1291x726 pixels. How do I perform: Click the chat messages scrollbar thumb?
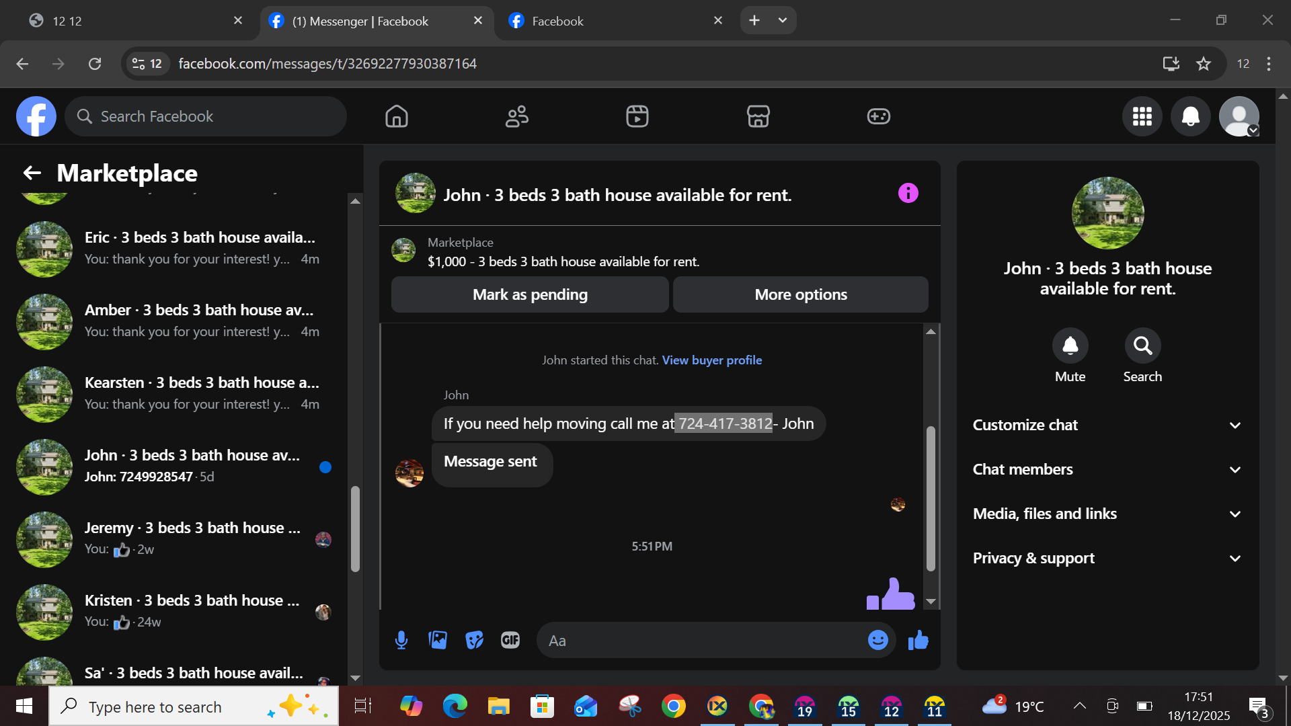931,499
